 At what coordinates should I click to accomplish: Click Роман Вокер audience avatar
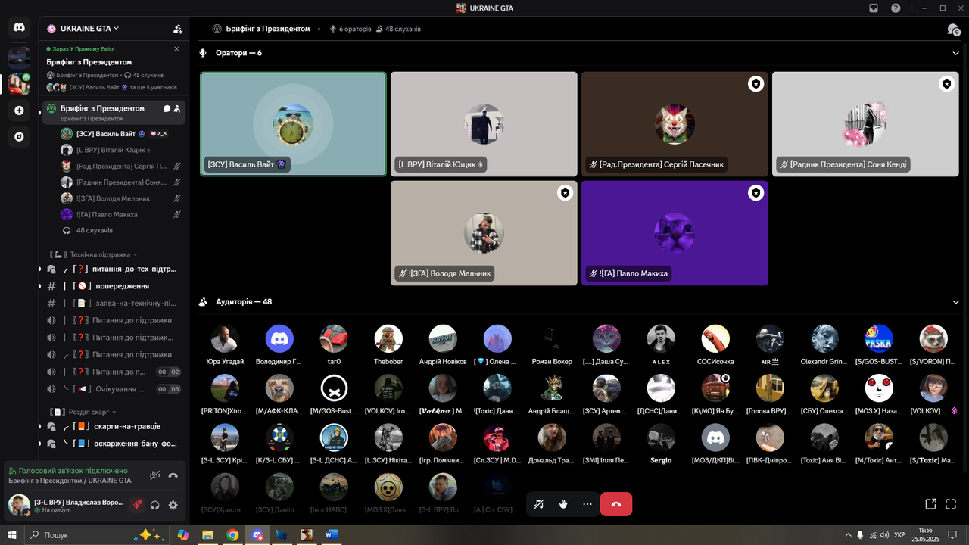tap(552, 339)
